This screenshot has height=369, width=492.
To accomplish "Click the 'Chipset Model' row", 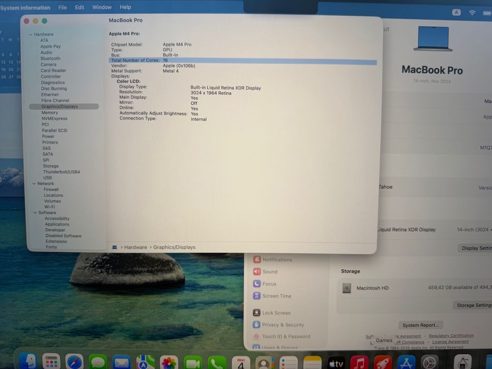I will tap(151, 45).
